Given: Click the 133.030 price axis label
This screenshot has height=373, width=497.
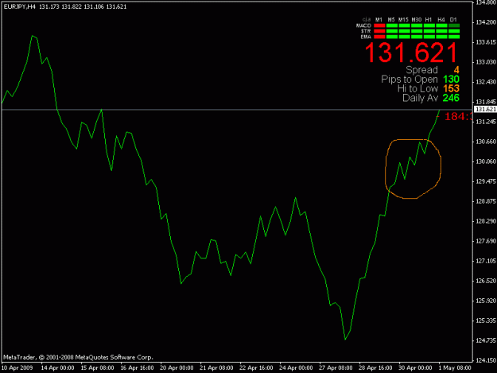Looking at the screenshot, I should click(x=486, y=62).
